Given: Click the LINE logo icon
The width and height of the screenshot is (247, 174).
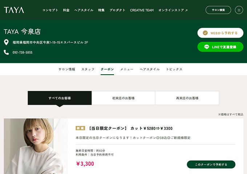Looking at the screenshot, I should coord(207,47).
